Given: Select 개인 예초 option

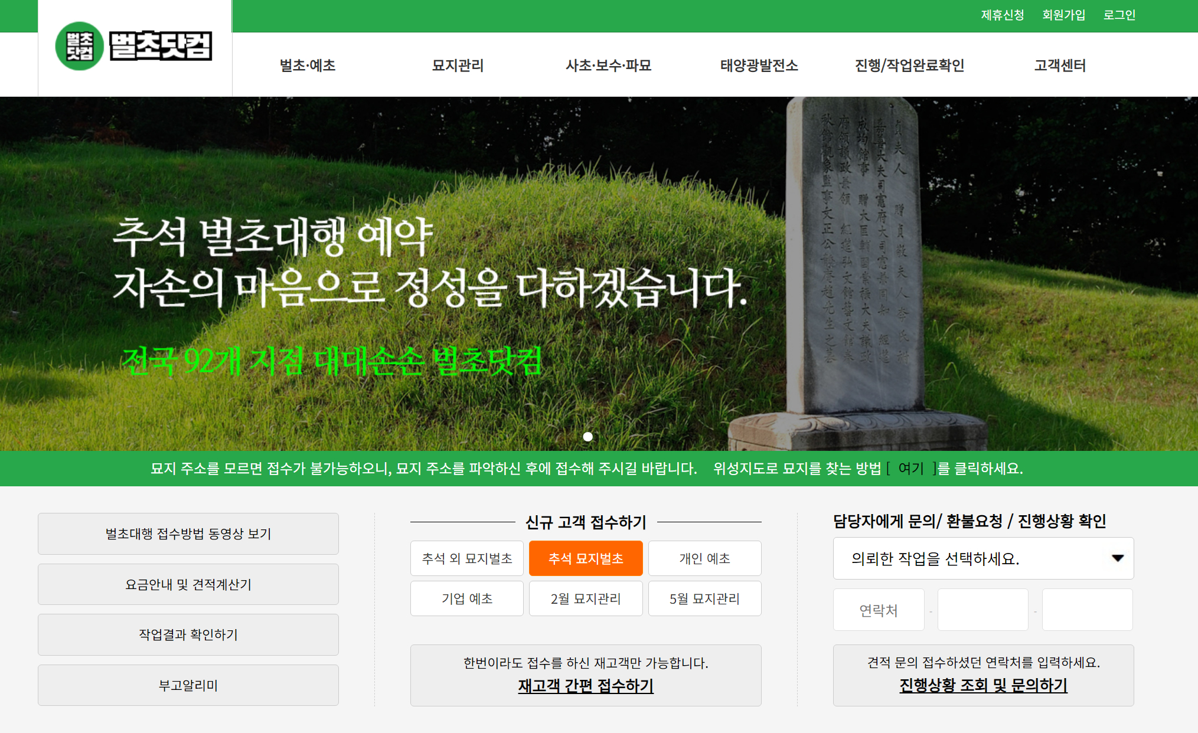Looking at the screenshot, I should [704, 558].
